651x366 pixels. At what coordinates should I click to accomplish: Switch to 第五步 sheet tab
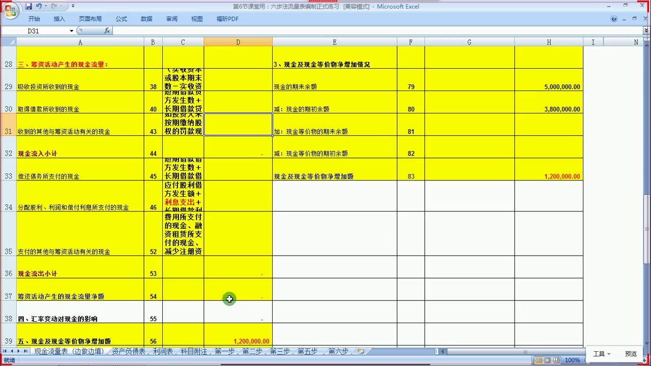point(307,351)
